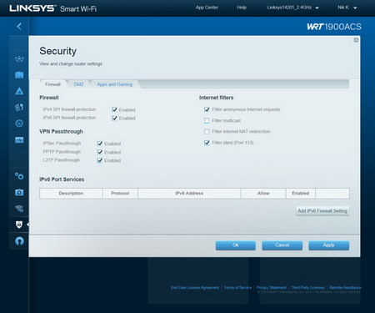Screen dimensions: 375x313
Task: Click the IPSec Passthrough label
Action: [62, 144]
